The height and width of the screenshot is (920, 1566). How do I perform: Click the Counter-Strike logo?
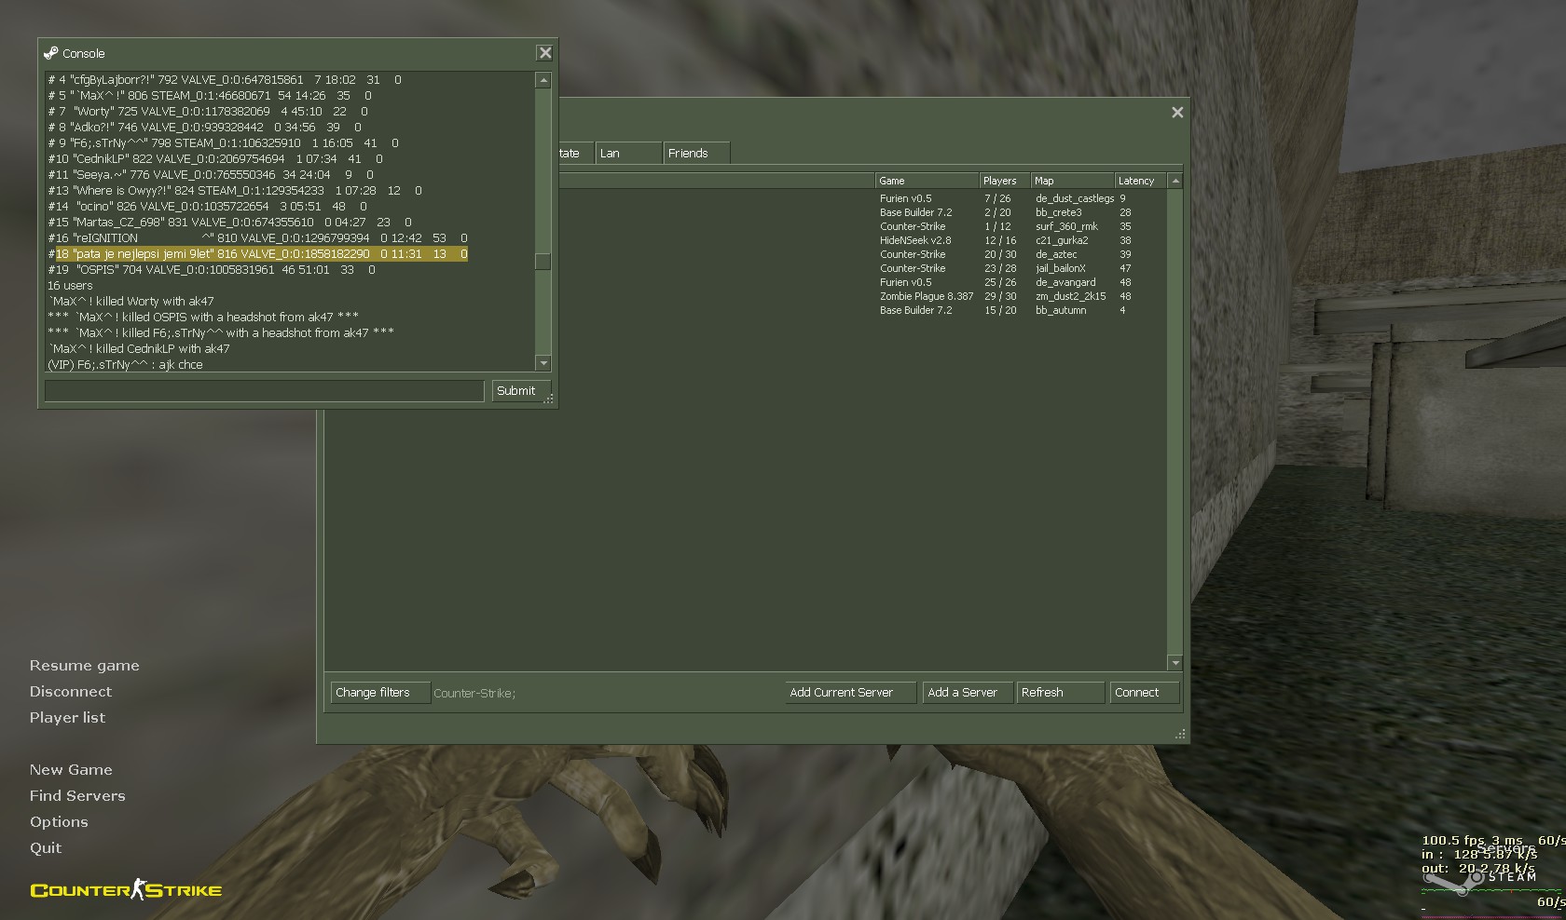click(126, 890)
